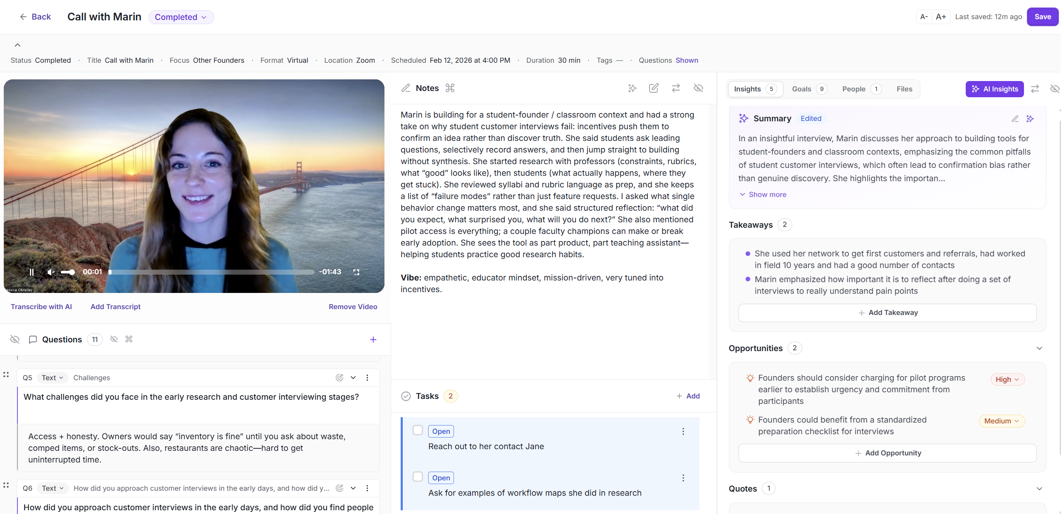Image resolution: width=1061 pixels, height=514 pixels.
Task: Click the sparkle AI icon beside Notes heading
Action: pyautogui.click(x=632, y=88)
